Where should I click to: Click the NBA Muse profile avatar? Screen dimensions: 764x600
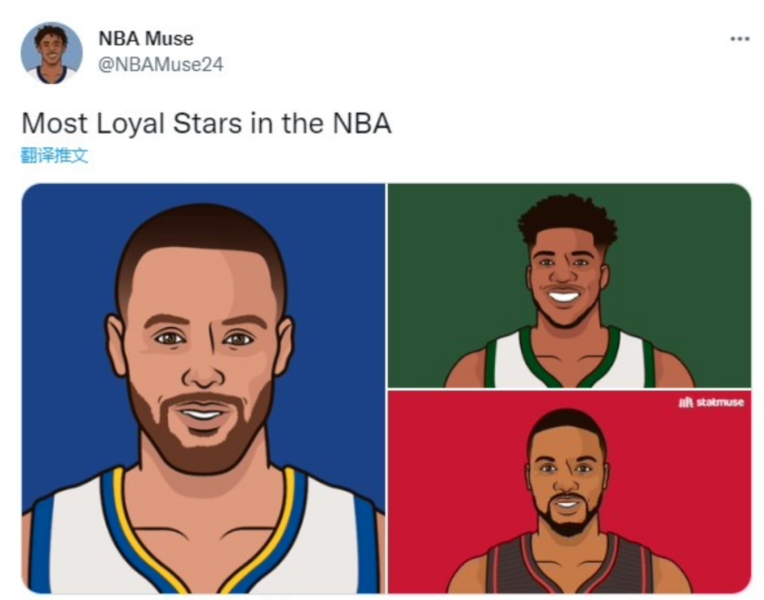tap(52, 54)
